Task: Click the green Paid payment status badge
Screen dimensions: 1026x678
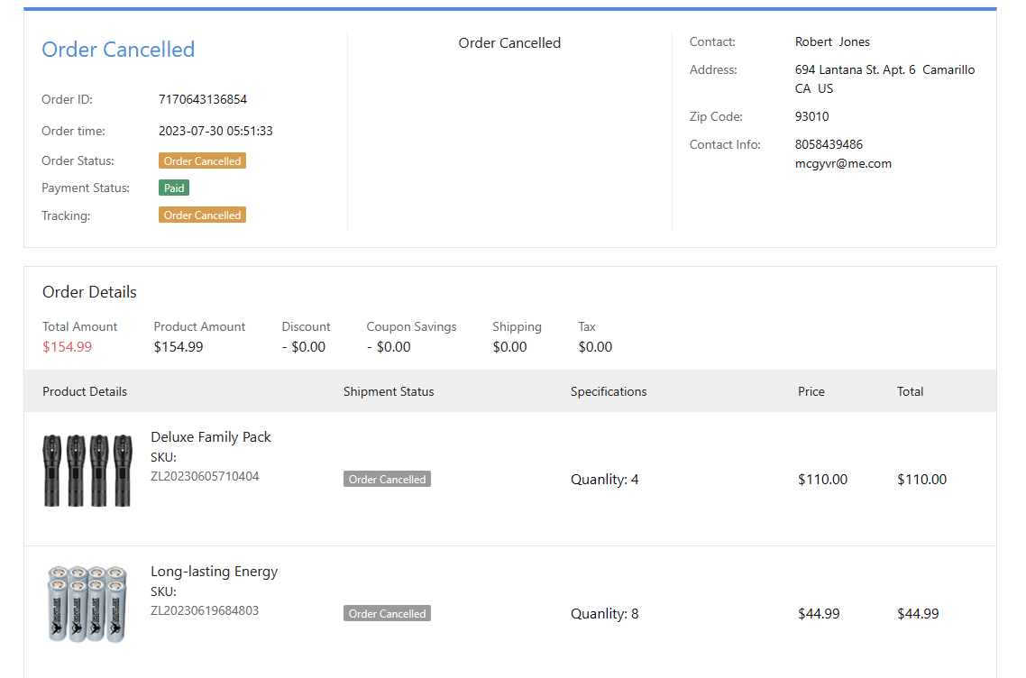Action: tap(174, 188)
